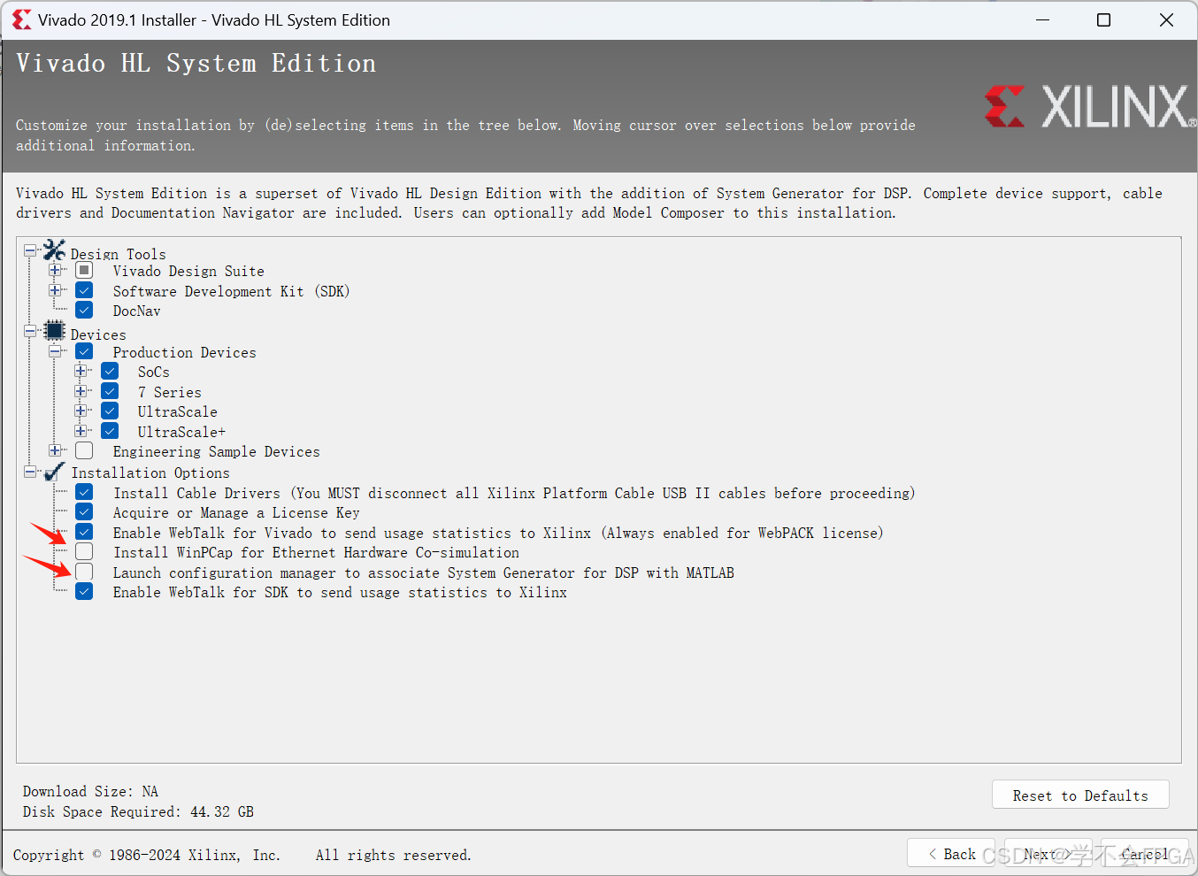The height and width of the screenshot is (876, 1198).
Task: Check Launch configuration manager for MATLAB
Action: pos(84,572)
